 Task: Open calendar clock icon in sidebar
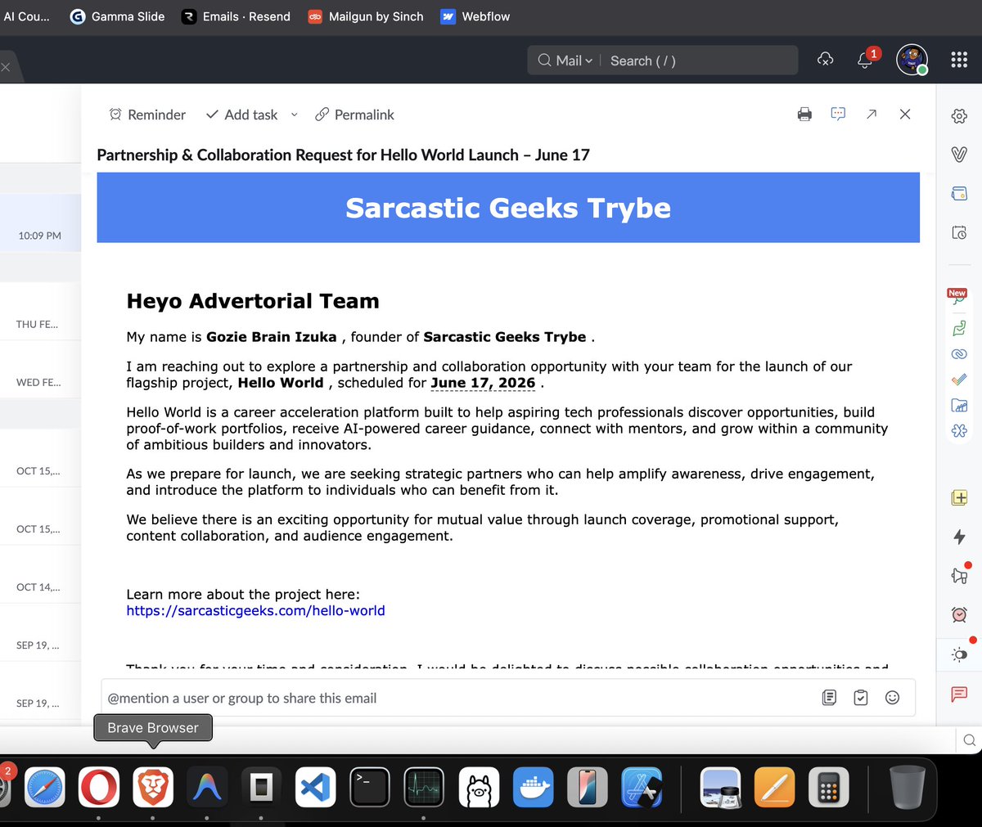pos(959,232)
